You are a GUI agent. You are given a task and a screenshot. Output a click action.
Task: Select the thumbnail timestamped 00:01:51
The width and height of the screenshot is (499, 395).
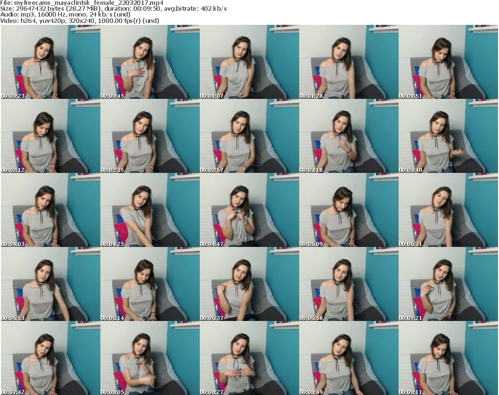tap(448, 62)
